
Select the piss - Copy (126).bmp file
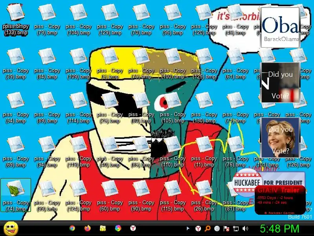pos(298,162)
